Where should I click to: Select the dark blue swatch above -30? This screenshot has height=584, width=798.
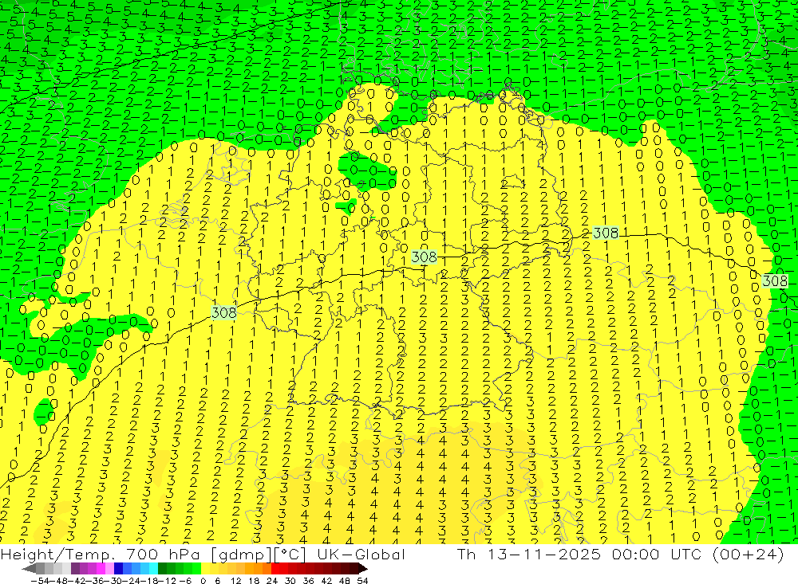[x=118, y=569]
